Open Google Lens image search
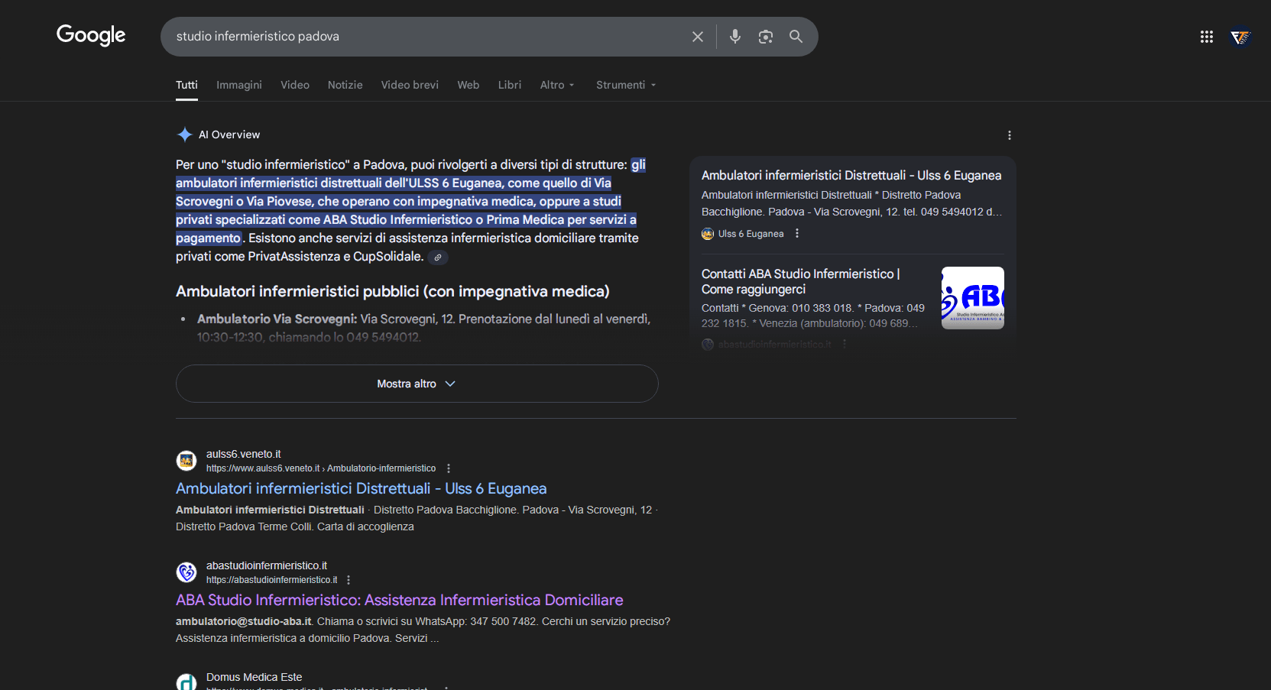The image size is (1271, 690). click(x=765, y=37)
